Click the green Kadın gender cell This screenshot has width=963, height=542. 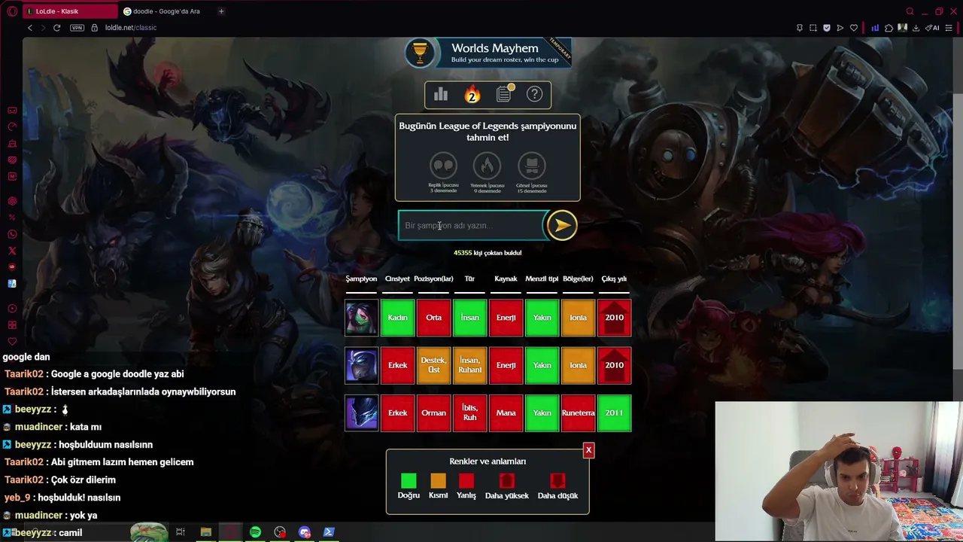[398, 318]
